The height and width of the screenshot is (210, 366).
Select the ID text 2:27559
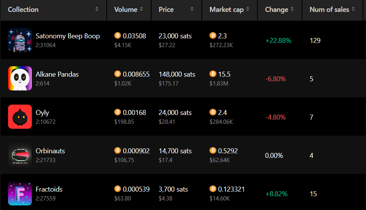click(46, 199)
